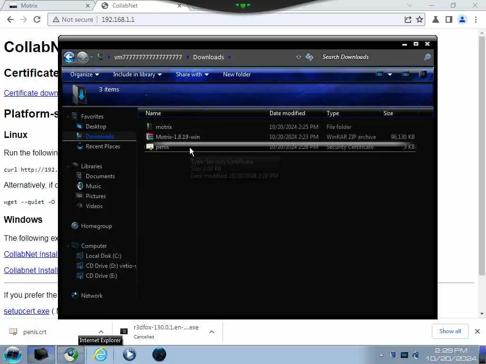The height and width of the screenshot is (364, 486).
Task: Open the Windows Start orb
Action: (x=12, y=355)
